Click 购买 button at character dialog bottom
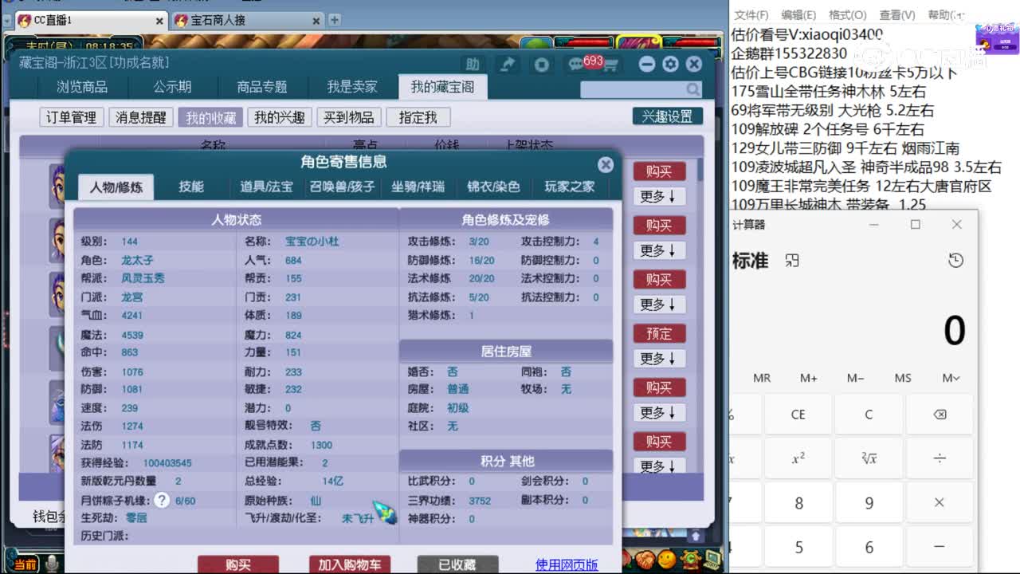The width and height of the screenshot is (1020, 574). coord(238,564)
